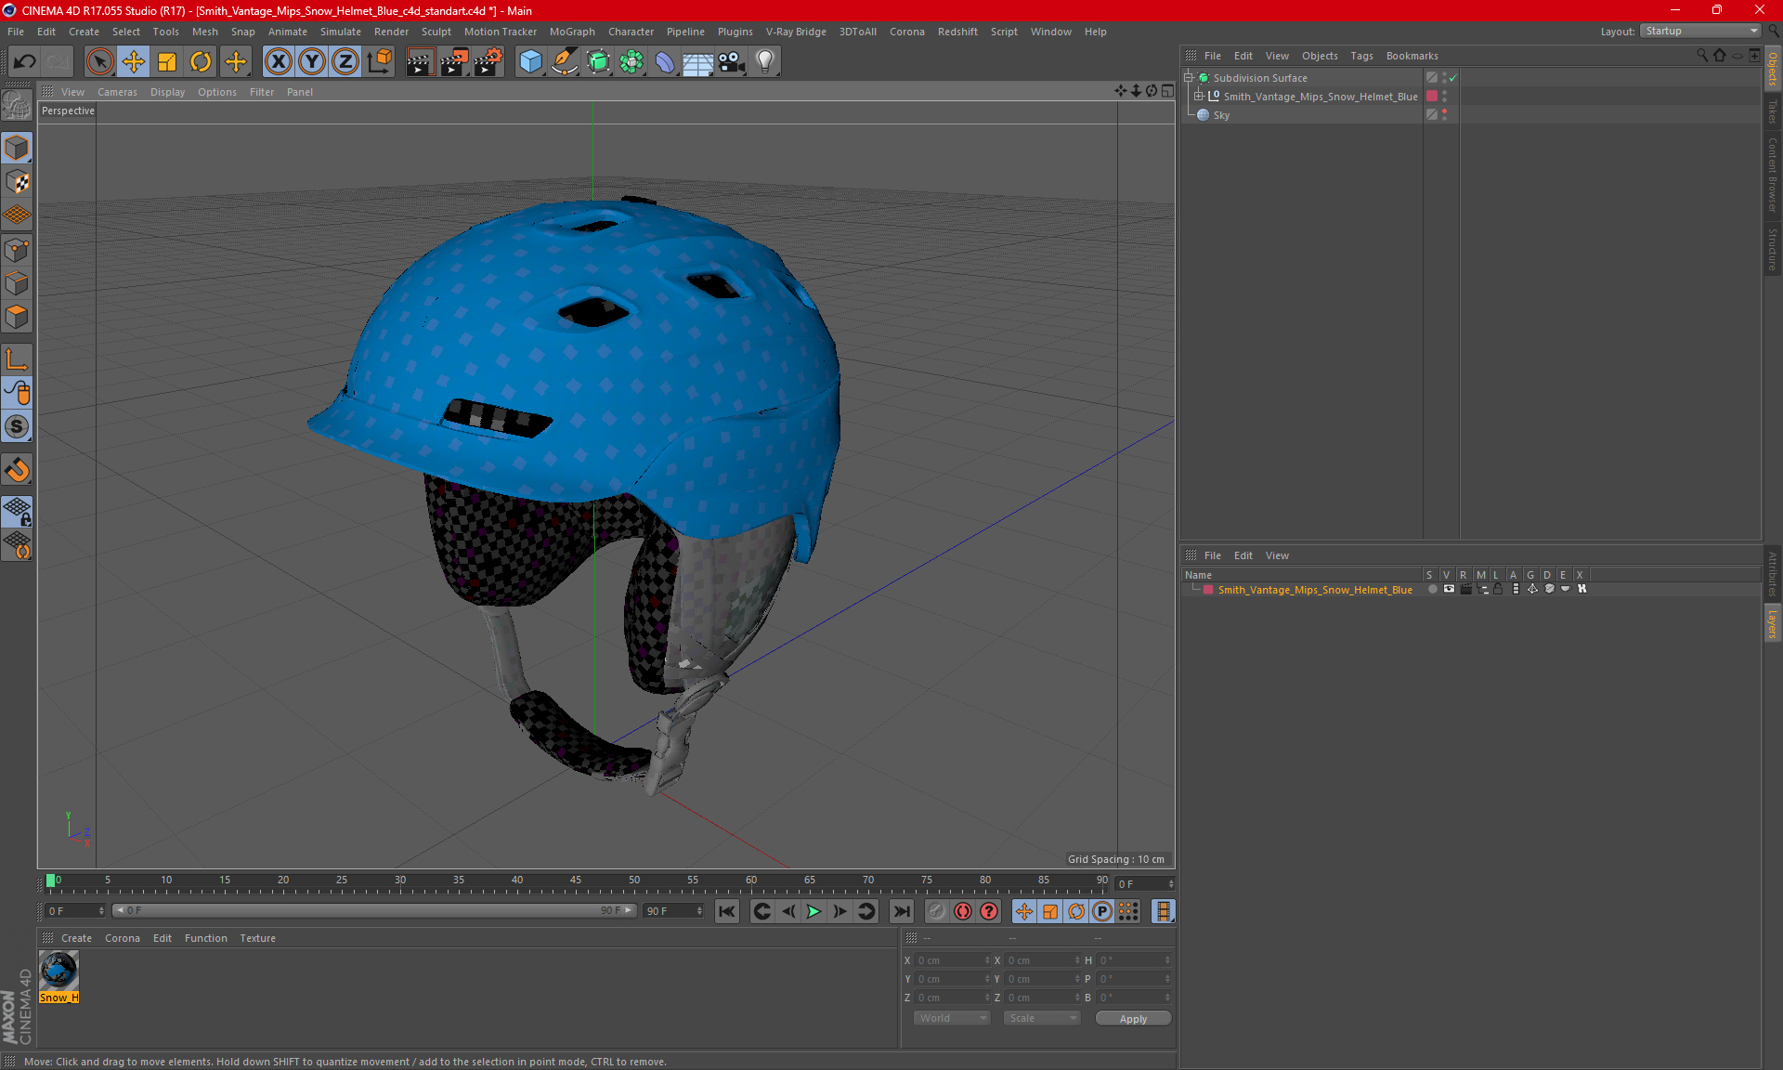Select the Live Selection tool
The height and width of the screenshot is (1070, 1783).
99,62
